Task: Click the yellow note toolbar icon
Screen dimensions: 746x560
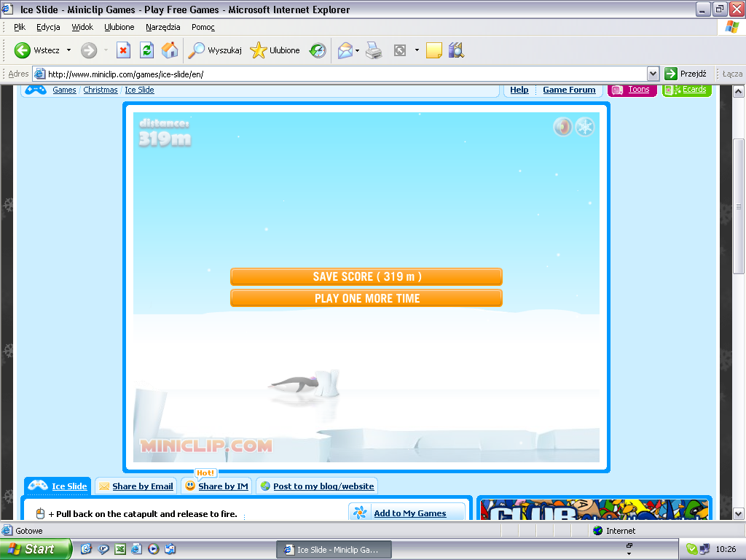Action: pyautogui.click(x=434, y=50)
